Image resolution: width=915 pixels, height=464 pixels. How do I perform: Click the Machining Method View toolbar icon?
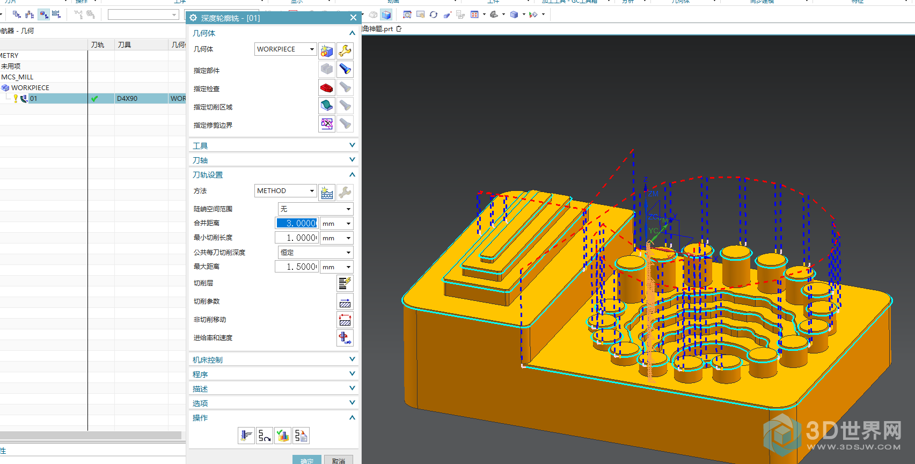pyautogui.click(x=56, y=14)
